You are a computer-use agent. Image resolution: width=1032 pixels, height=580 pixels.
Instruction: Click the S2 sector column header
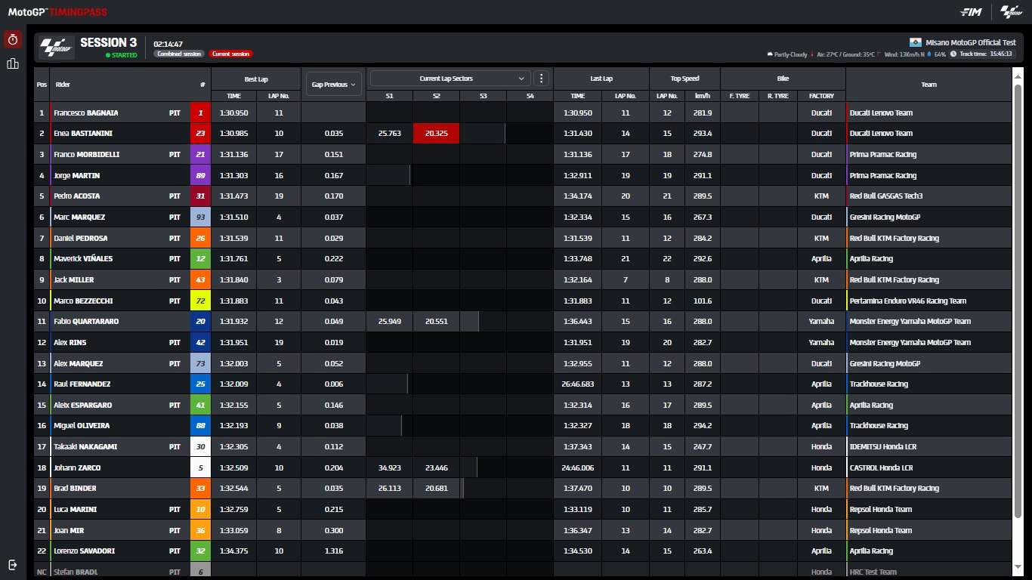436,96
